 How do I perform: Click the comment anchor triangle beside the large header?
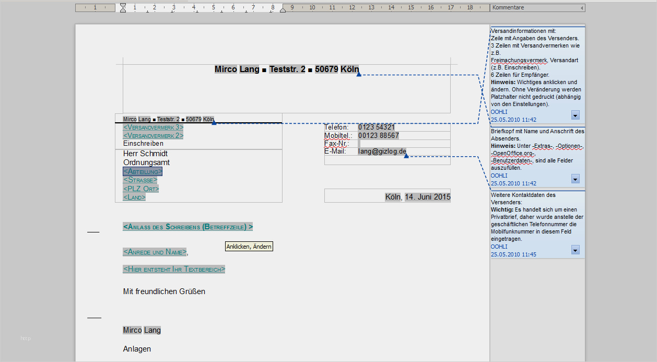pos(359,75)
